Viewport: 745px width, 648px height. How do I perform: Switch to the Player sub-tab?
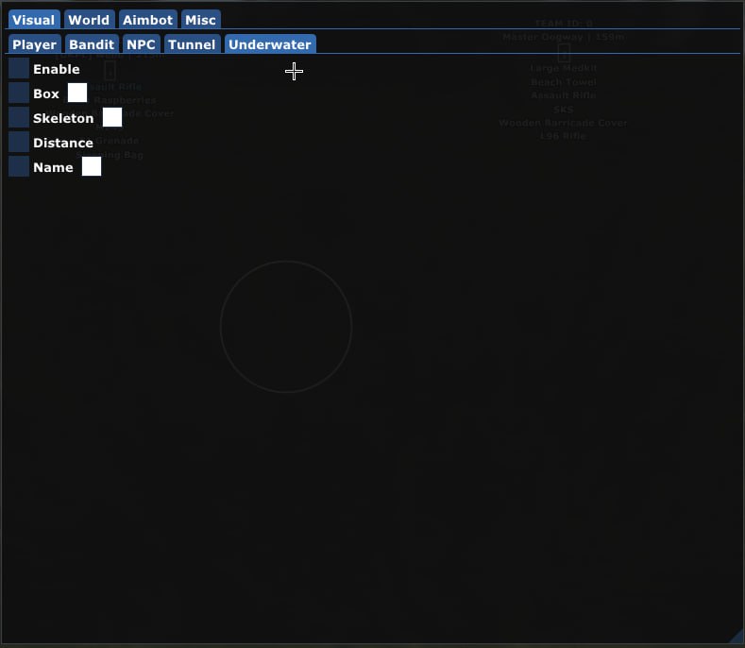(x=34, y=44)
